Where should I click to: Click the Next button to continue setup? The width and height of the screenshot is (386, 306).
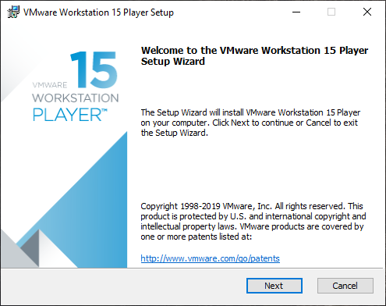pyautogui.click(x=274, y=286)
